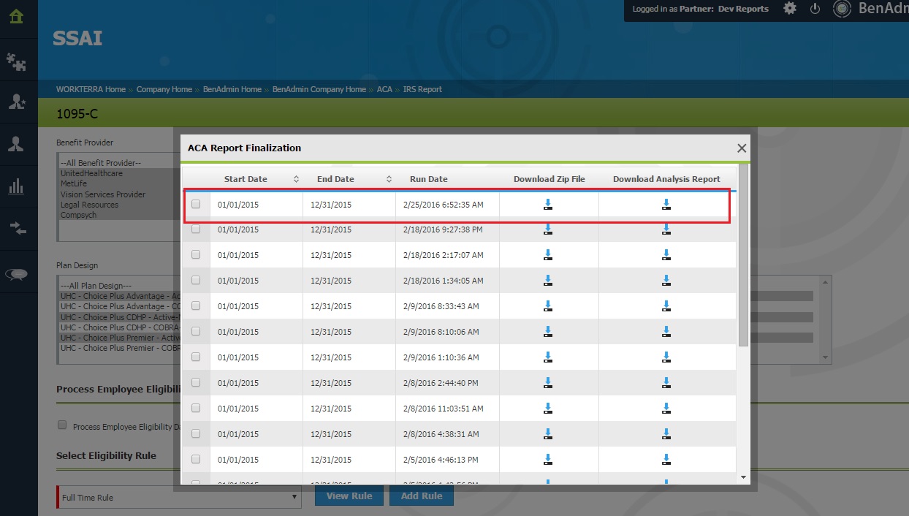Screen dimensions: 909x516
Task: Sort by End Date column arrows
Action: tap(389, 179)
